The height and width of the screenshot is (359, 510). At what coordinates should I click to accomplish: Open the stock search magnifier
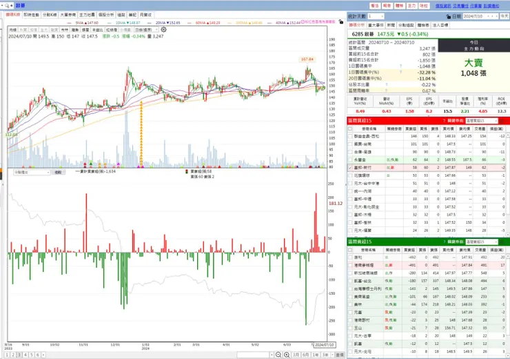coord(7,6)
